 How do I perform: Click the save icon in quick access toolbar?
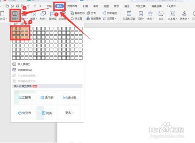pos(7,6)
